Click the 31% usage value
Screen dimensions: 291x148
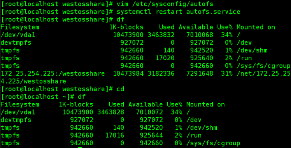click(227, 73)
